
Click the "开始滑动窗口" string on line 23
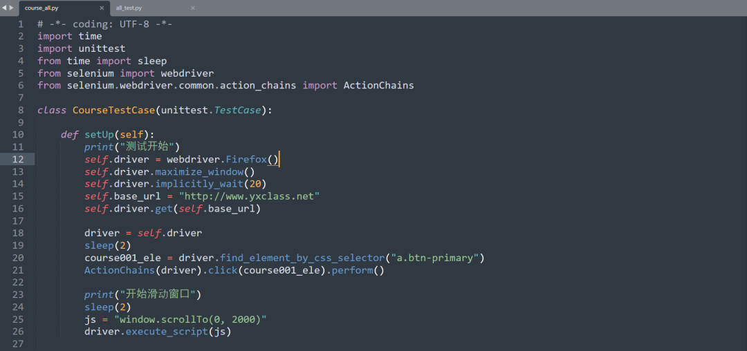[x=158, y=295]
